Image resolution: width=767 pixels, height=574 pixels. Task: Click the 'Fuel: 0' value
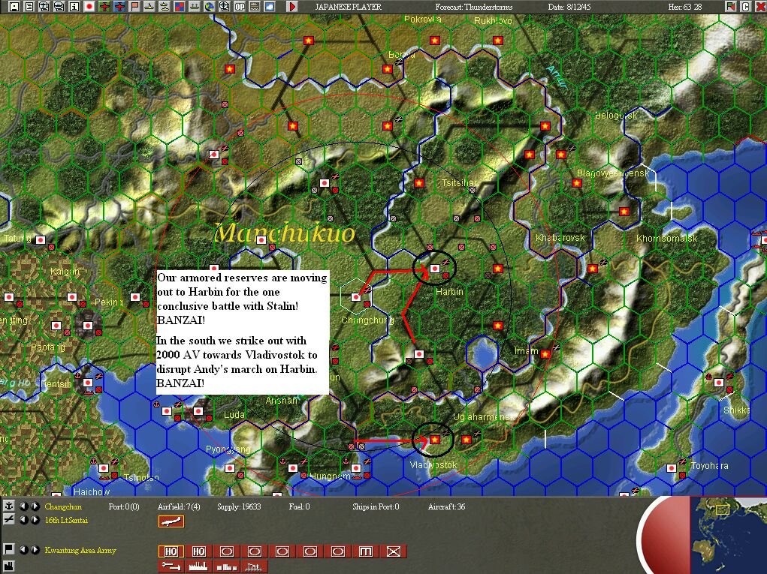[x=300, y=506]
